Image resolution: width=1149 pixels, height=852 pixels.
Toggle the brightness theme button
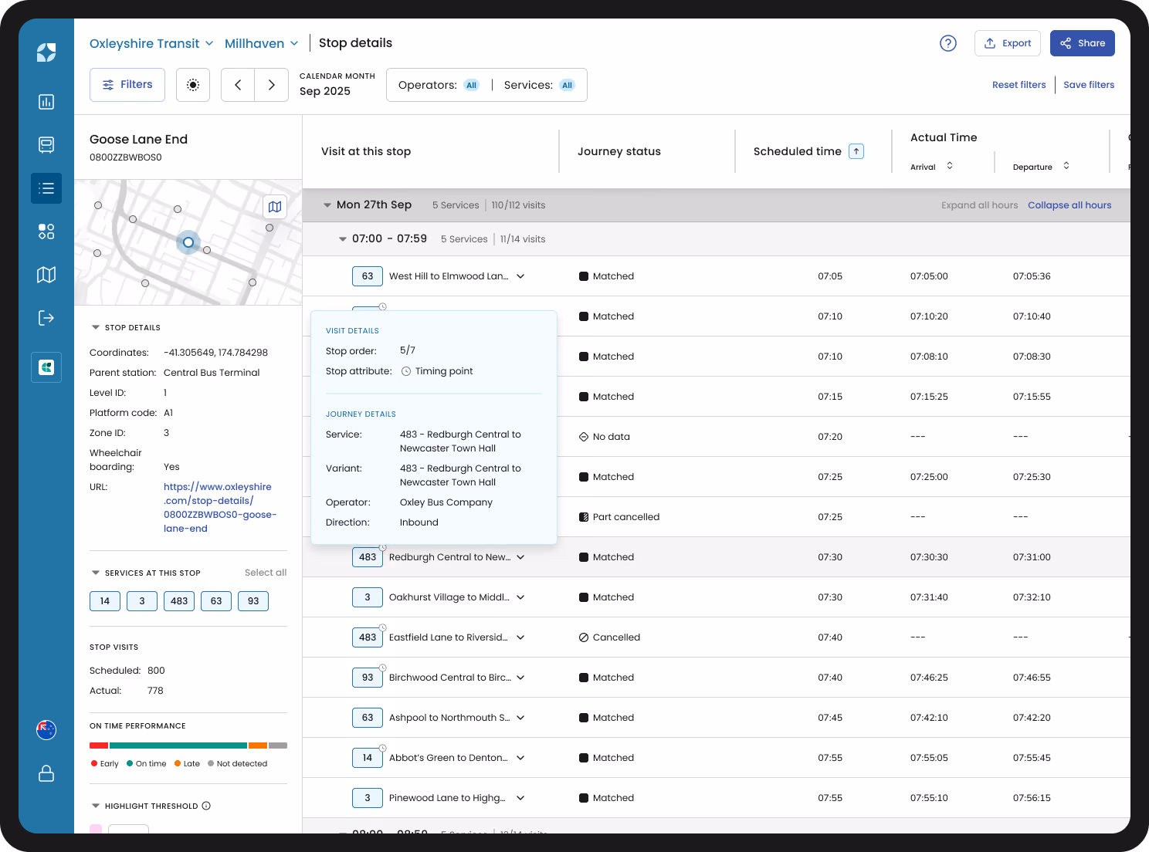pyautogui.click(x=193, y=85)
